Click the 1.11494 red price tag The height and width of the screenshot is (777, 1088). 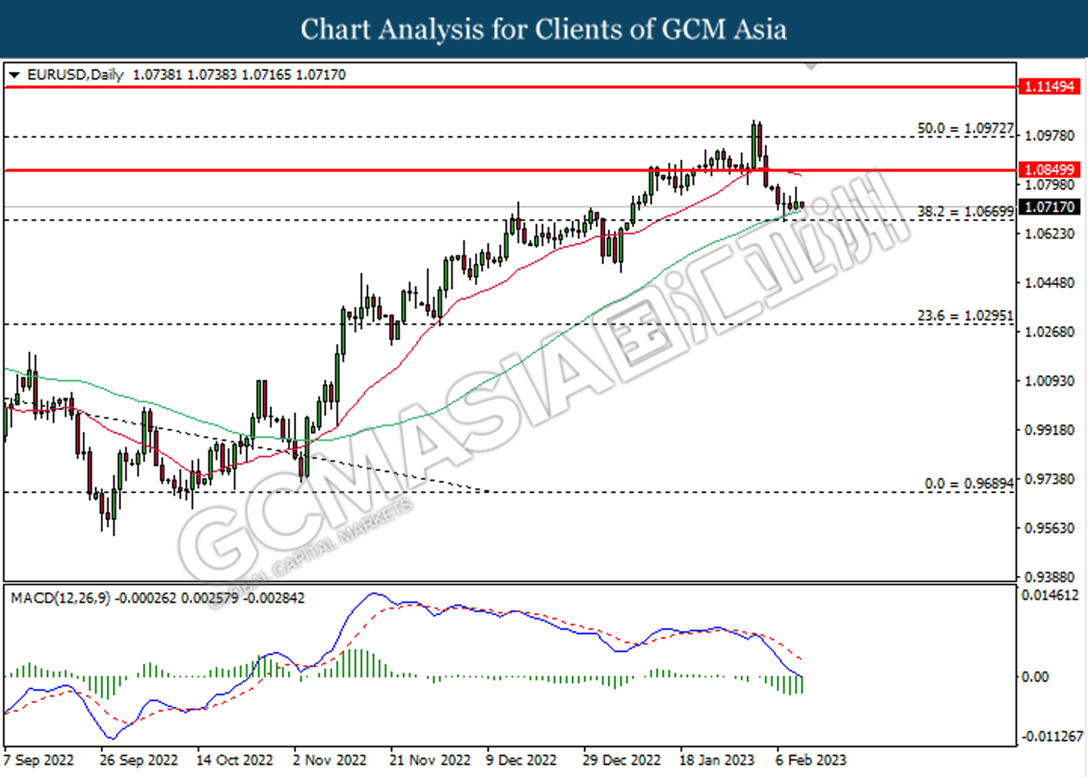pos(1049,86)
